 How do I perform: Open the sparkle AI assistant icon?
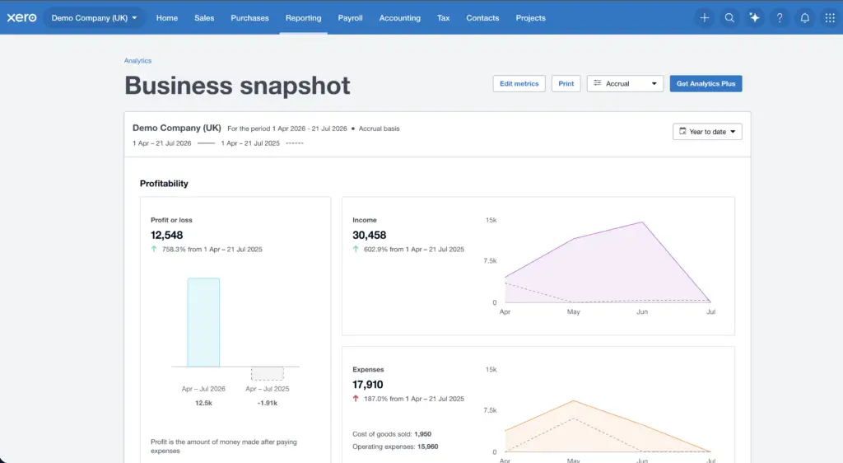point(754,18)
